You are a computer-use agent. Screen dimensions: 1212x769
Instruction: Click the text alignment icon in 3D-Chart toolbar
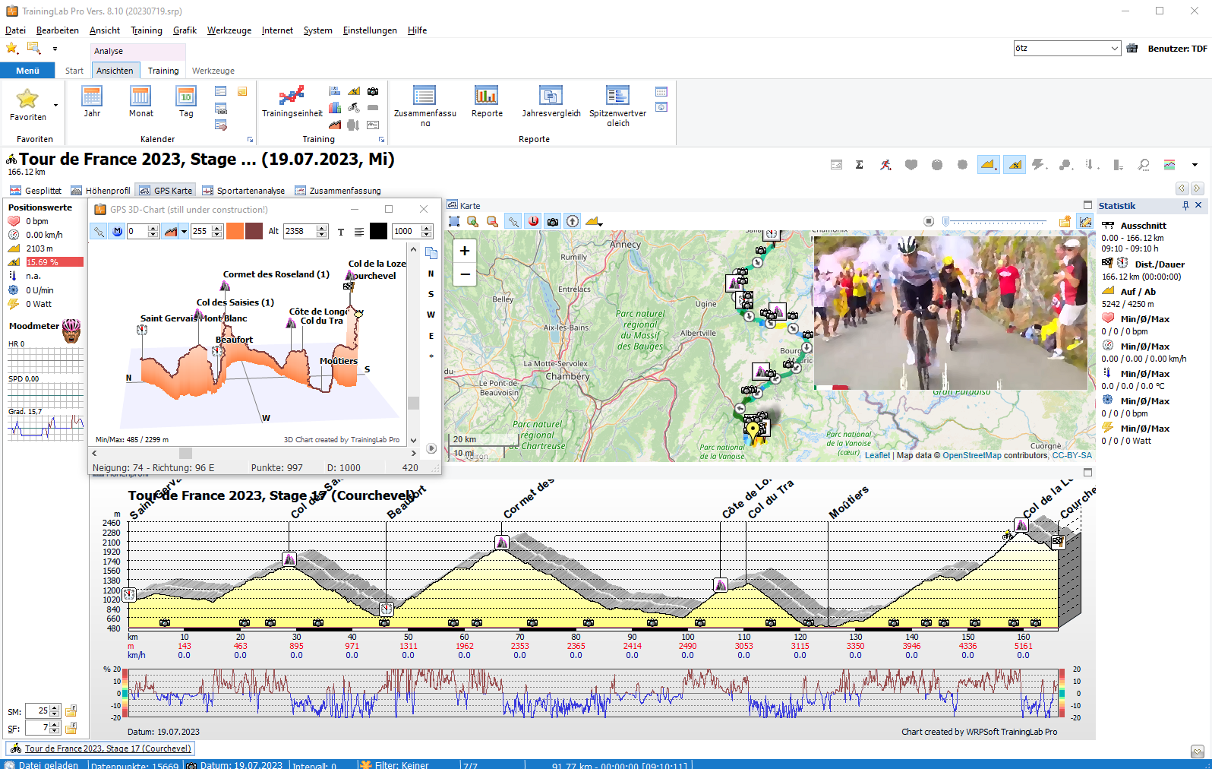point(358,232)
